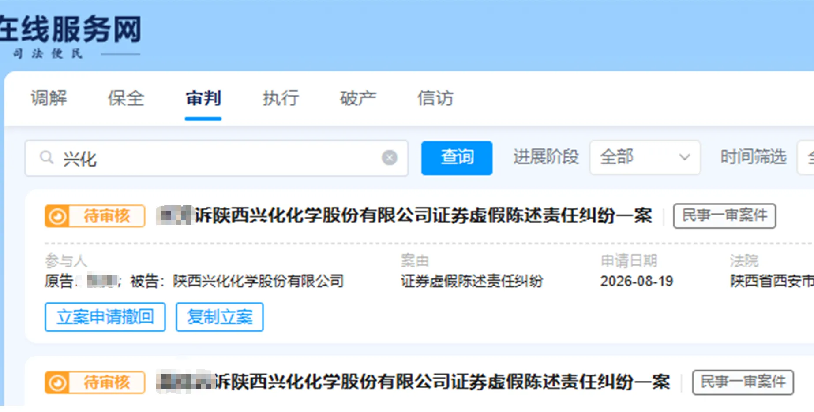Open the second case title link
Screen dimensions: 814x412
tap(413, 382)
